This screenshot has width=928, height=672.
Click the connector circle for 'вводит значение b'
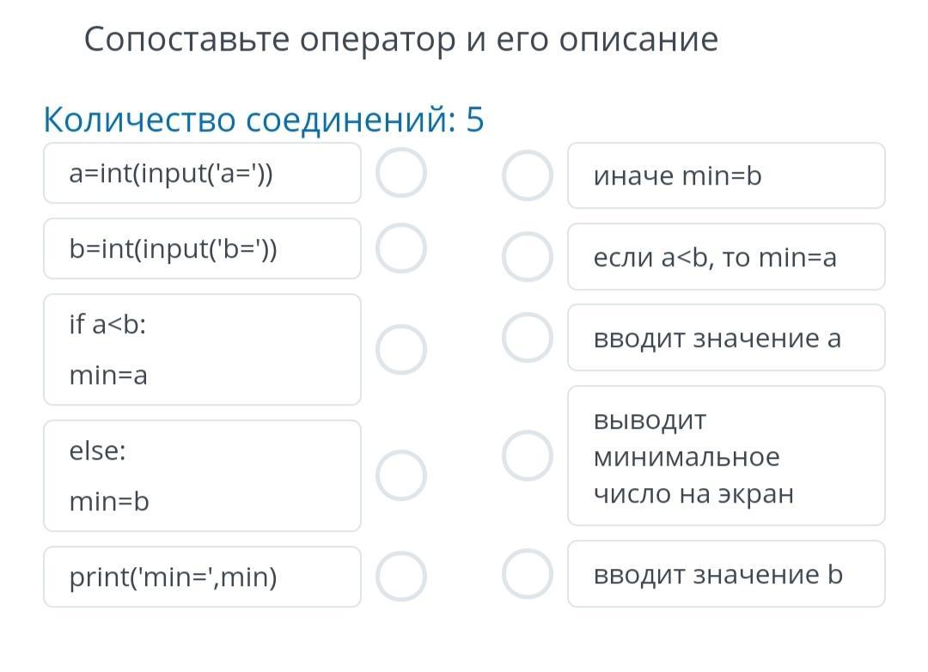click(x=527, y=574)
